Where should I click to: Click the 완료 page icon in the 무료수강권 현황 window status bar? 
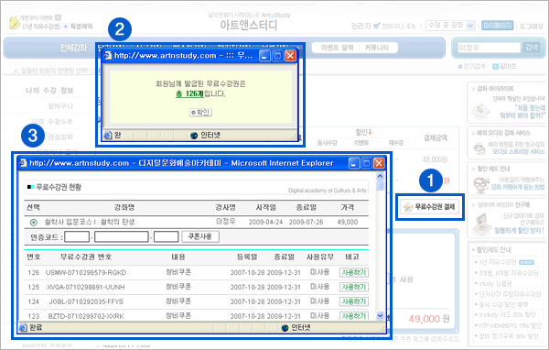click(x=23, y=328)
